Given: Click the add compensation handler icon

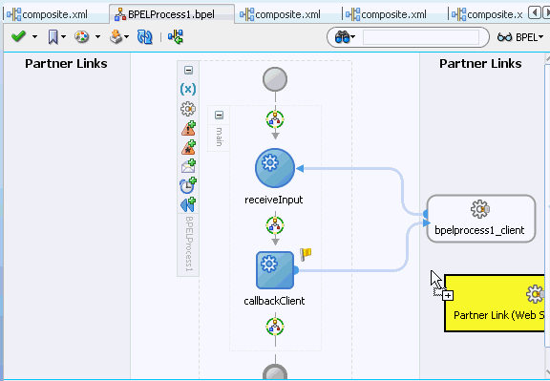Looking at the screenshot, I should (x=188, y=204).
